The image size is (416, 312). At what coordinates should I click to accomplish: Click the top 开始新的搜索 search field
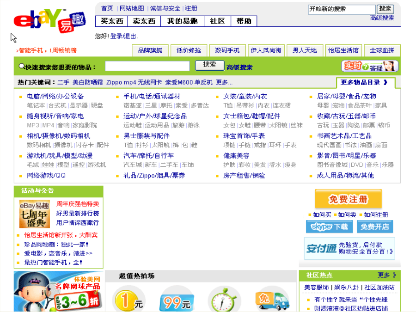click(x=342, y=9)
